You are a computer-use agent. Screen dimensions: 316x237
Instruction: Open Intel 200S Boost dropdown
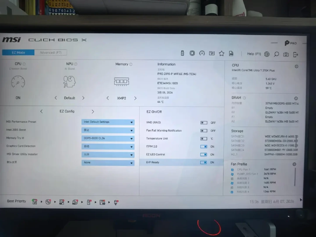click(x=108, y=130)
